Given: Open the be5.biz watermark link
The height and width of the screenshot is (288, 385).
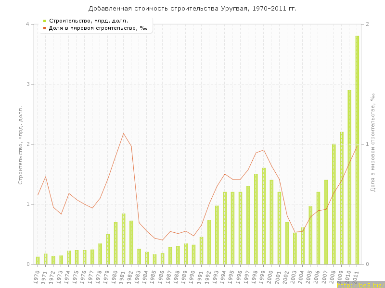Looking at the screenshot, I should coord(360,285).
